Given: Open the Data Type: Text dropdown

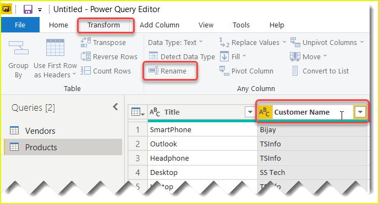Looking at the screenshot, I should [x=175, y=42].
